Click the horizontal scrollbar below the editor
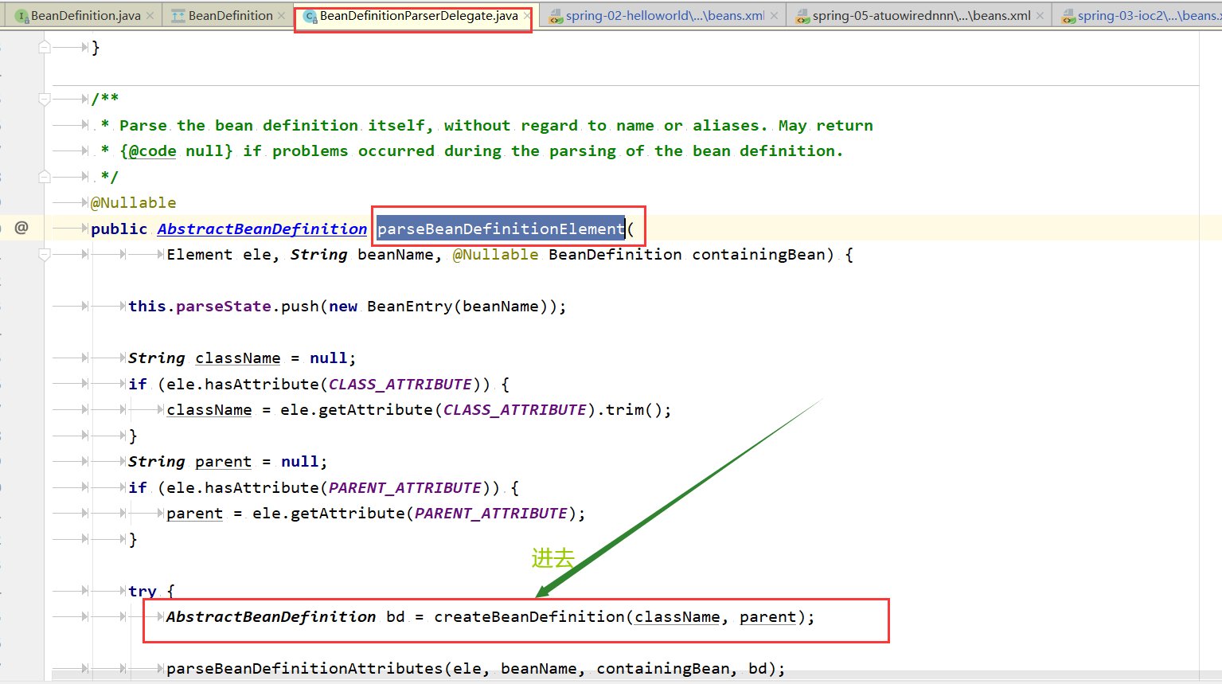This screenshot has height=684, width=1222. coord(637,675)
